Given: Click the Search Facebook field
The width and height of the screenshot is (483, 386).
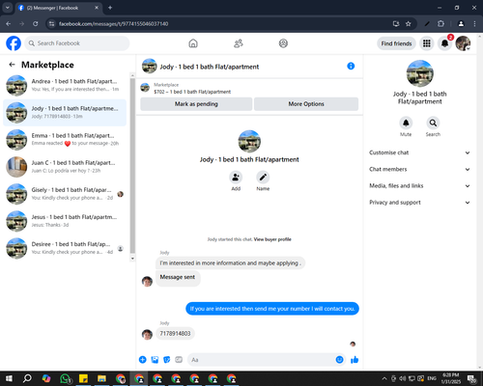Looking at the screenshot, I should tap(77, 43).
